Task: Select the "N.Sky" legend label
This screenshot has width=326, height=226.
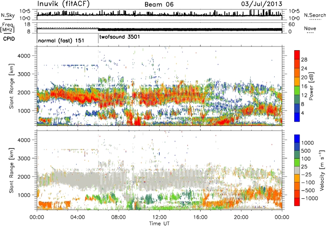Action: (x=8, y=15)
